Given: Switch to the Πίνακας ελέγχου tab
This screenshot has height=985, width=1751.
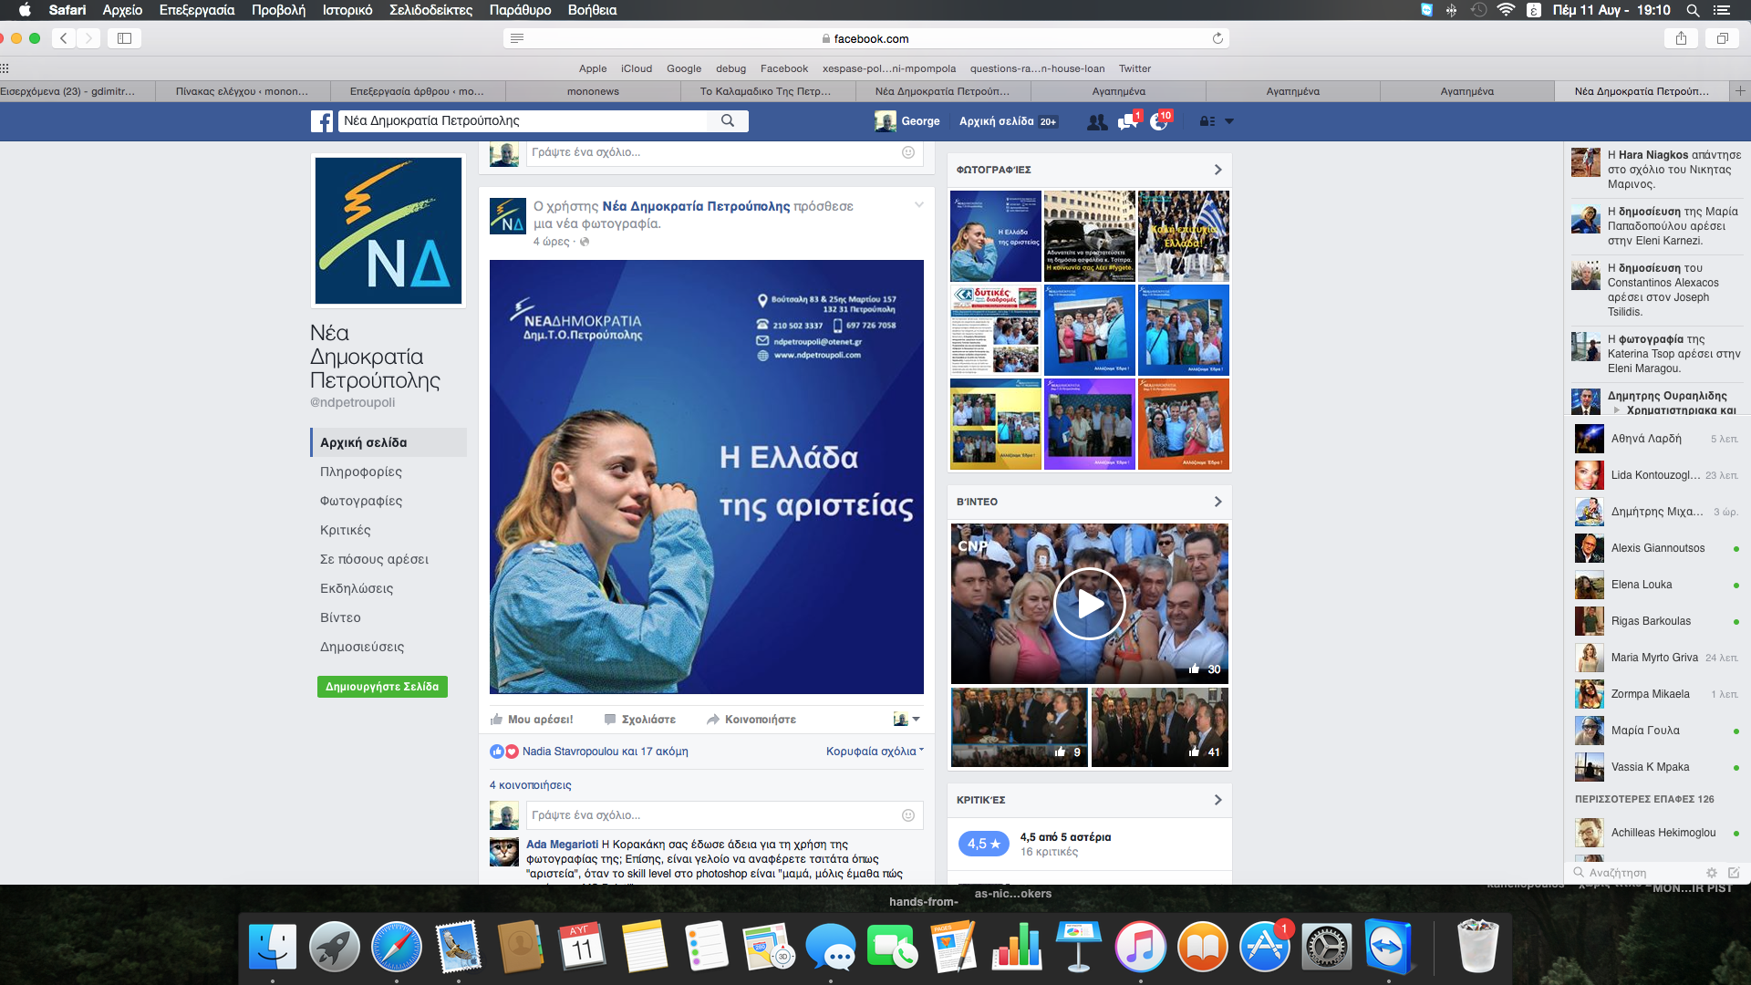Looking at the screenshot, I should click(x=242, y=91).
